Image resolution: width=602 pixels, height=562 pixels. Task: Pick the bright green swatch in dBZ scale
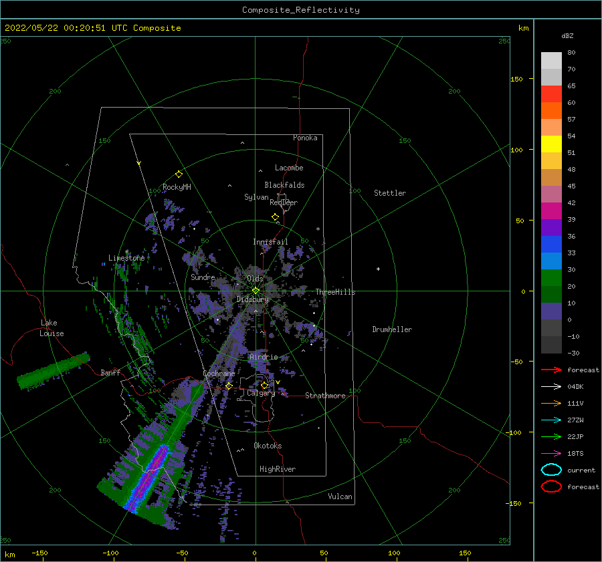click(x=551, y=277)
